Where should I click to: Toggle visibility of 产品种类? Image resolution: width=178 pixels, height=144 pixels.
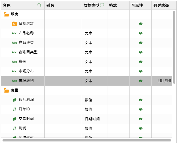pos(141,43)
